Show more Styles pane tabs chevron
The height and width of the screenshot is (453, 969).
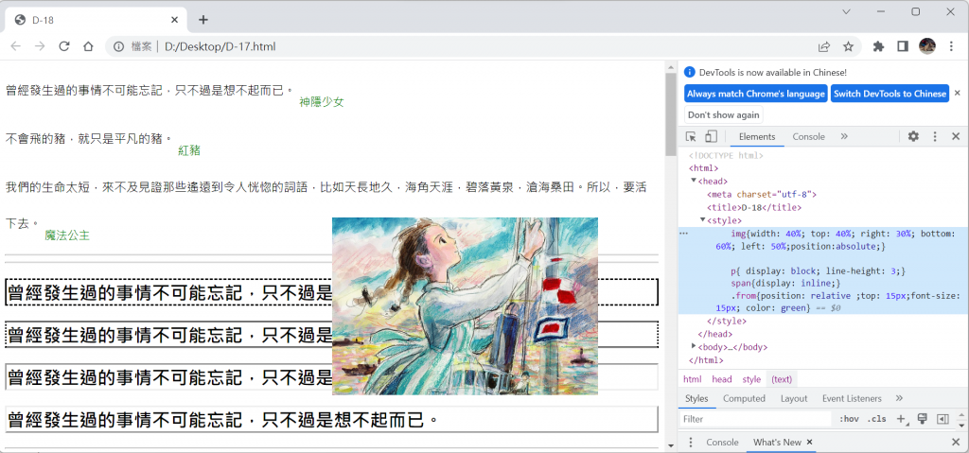tap(899, 398)
